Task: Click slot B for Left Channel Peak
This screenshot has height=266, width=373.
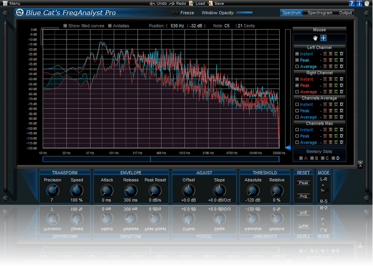Action: 331,60
